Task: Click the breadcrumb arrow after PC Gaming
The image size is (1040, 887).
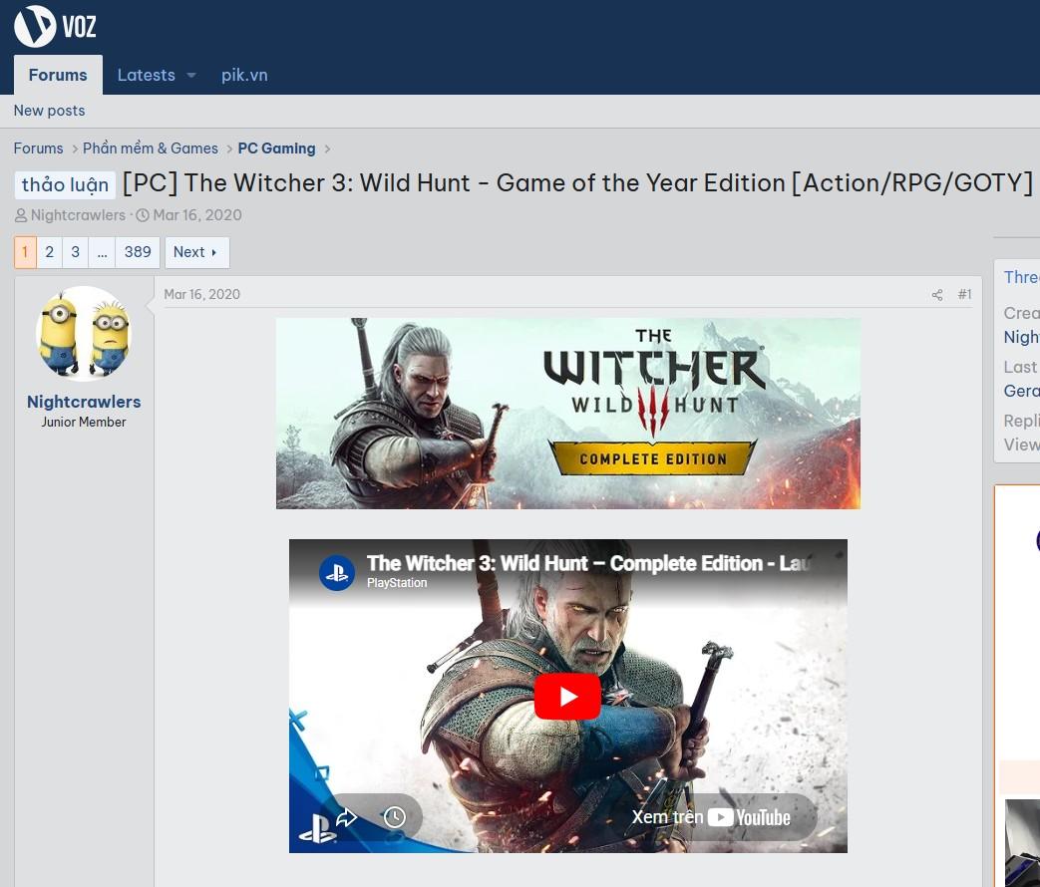Action: (328, 149)
